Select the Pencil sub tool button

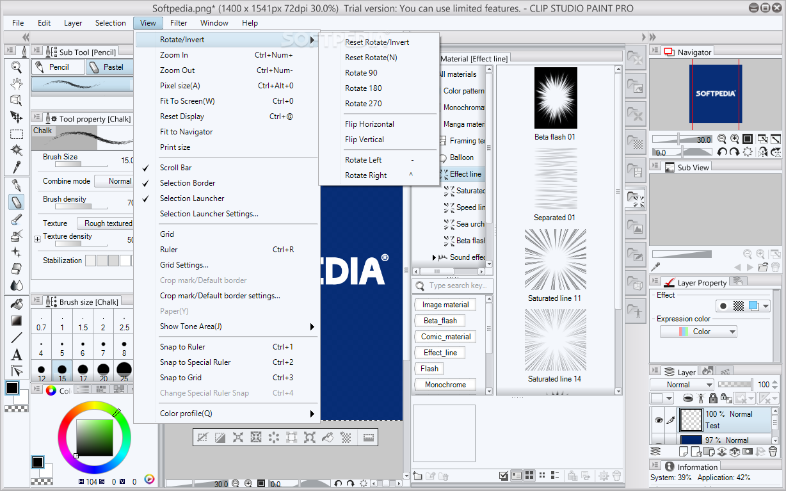pyautogui.click(x=58, y=67)
